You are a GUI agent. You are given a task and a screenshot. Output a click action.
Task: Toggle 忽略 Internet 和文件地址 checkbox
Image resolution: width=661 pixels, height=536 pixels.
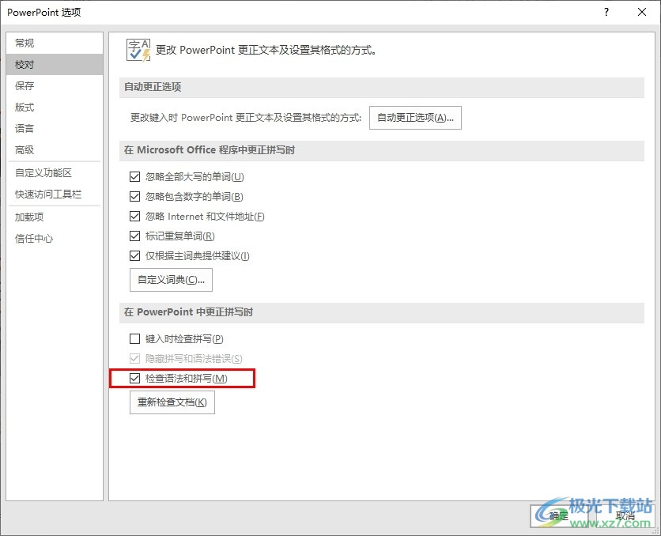pos(135,216)
